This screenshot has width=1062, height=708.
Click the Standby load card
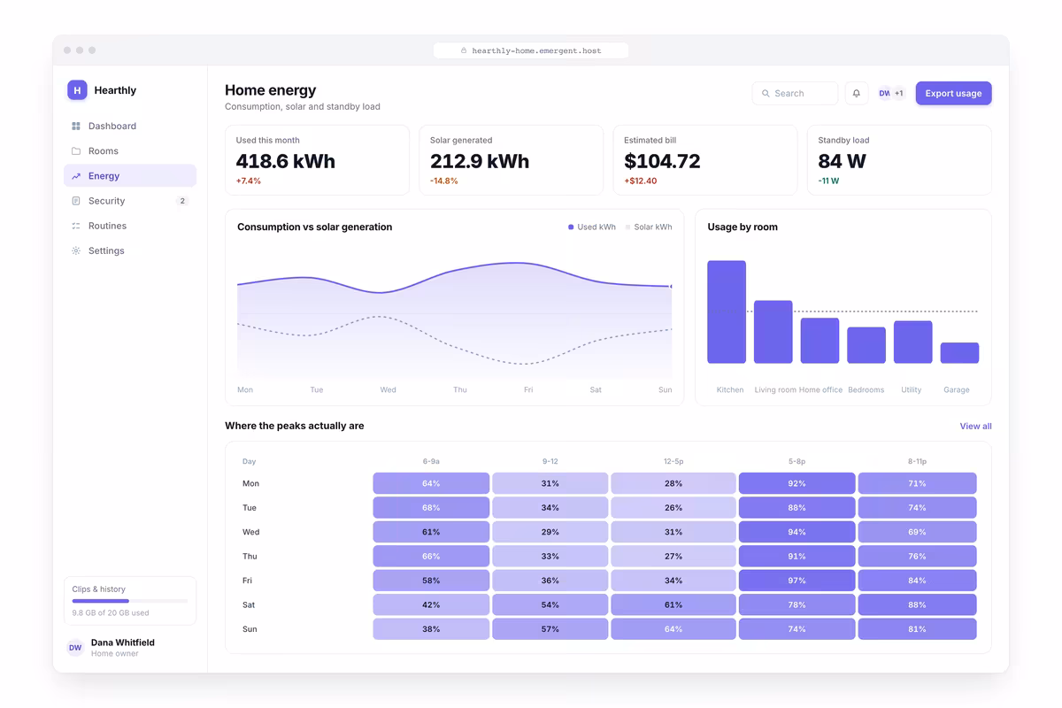click(899, 160)
